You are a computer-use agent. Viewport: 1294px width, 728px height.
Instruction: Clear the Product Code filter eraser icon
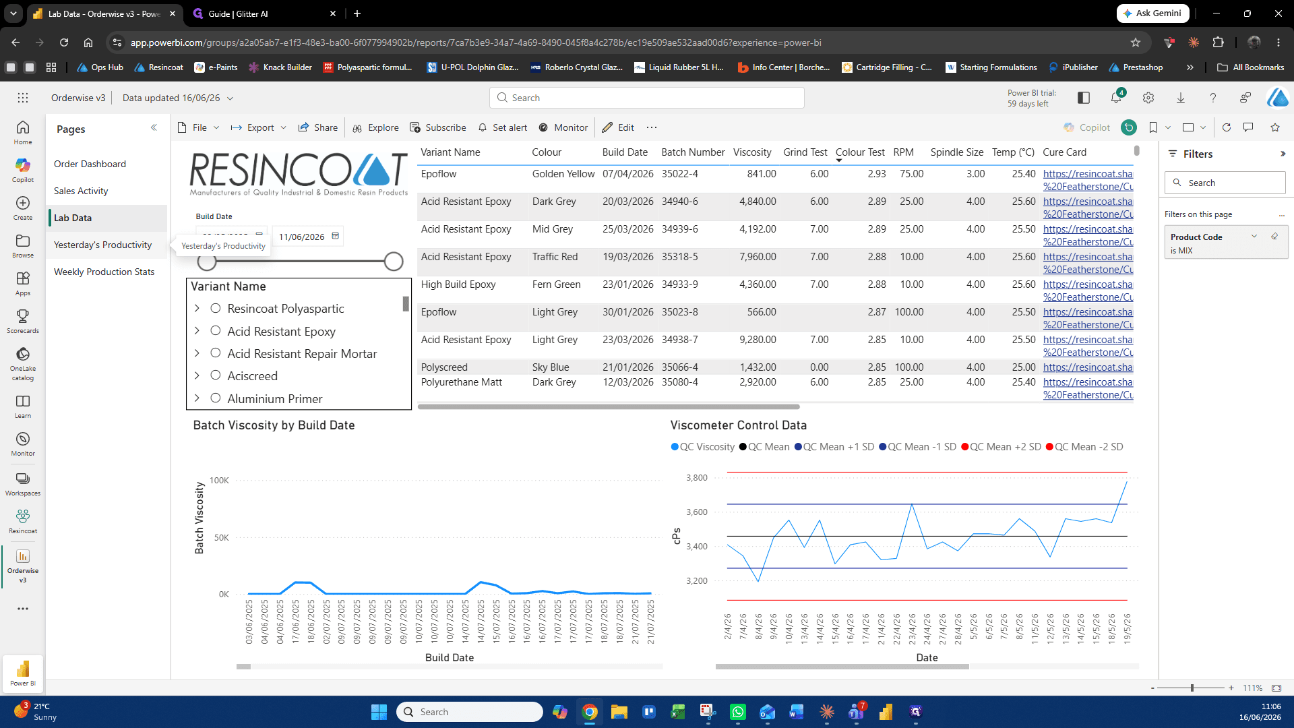pos(1274,237)
